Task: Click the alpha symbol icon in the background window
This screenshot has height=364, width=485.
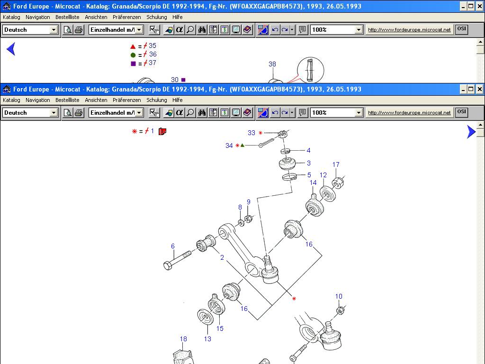Action: pos(180,30)
